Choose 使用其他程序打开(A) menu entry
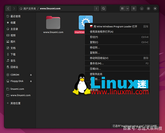 (x=117, y=32)
